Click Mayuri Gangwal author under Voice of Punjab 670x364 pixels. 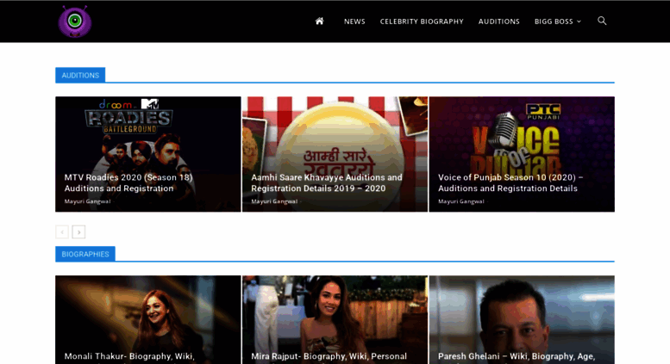[460, 201]
